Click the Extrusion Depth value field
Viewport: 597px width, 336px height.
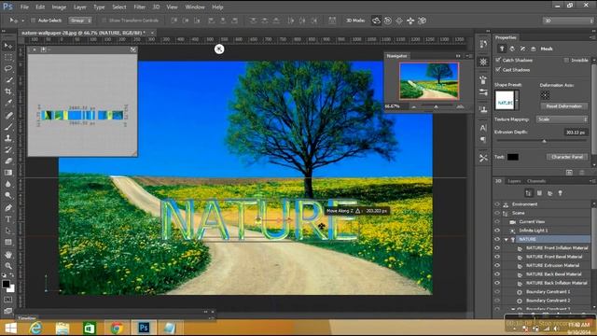tap(576, 133)
